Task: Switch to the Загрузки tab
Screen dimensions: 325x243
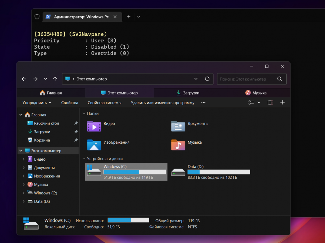Action: pyautogui.click(x=188, y=93)
